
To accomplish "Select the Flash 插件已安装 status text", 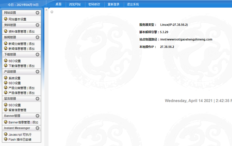I will click(x=20, y=140).
